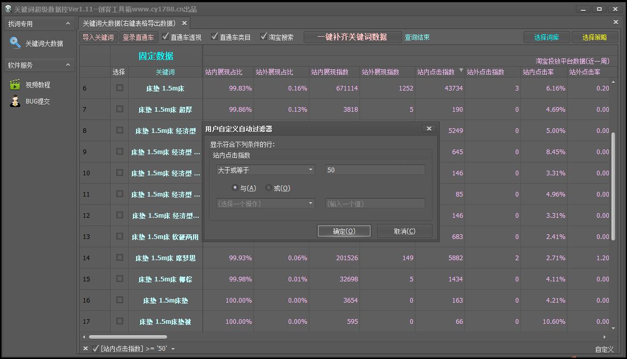Screen dimensions: 627x359
Task: Select keyword cell 床垫 1.5m床 软硬两用
Action: pyautogui.click(x=165, y=237)
